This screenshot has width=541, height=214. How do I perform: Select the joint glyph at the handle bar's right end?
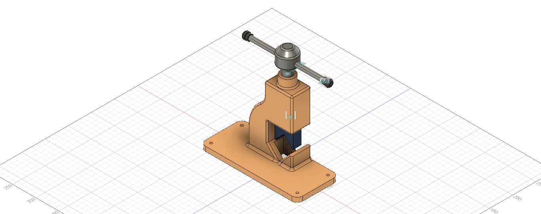point(324,81)
